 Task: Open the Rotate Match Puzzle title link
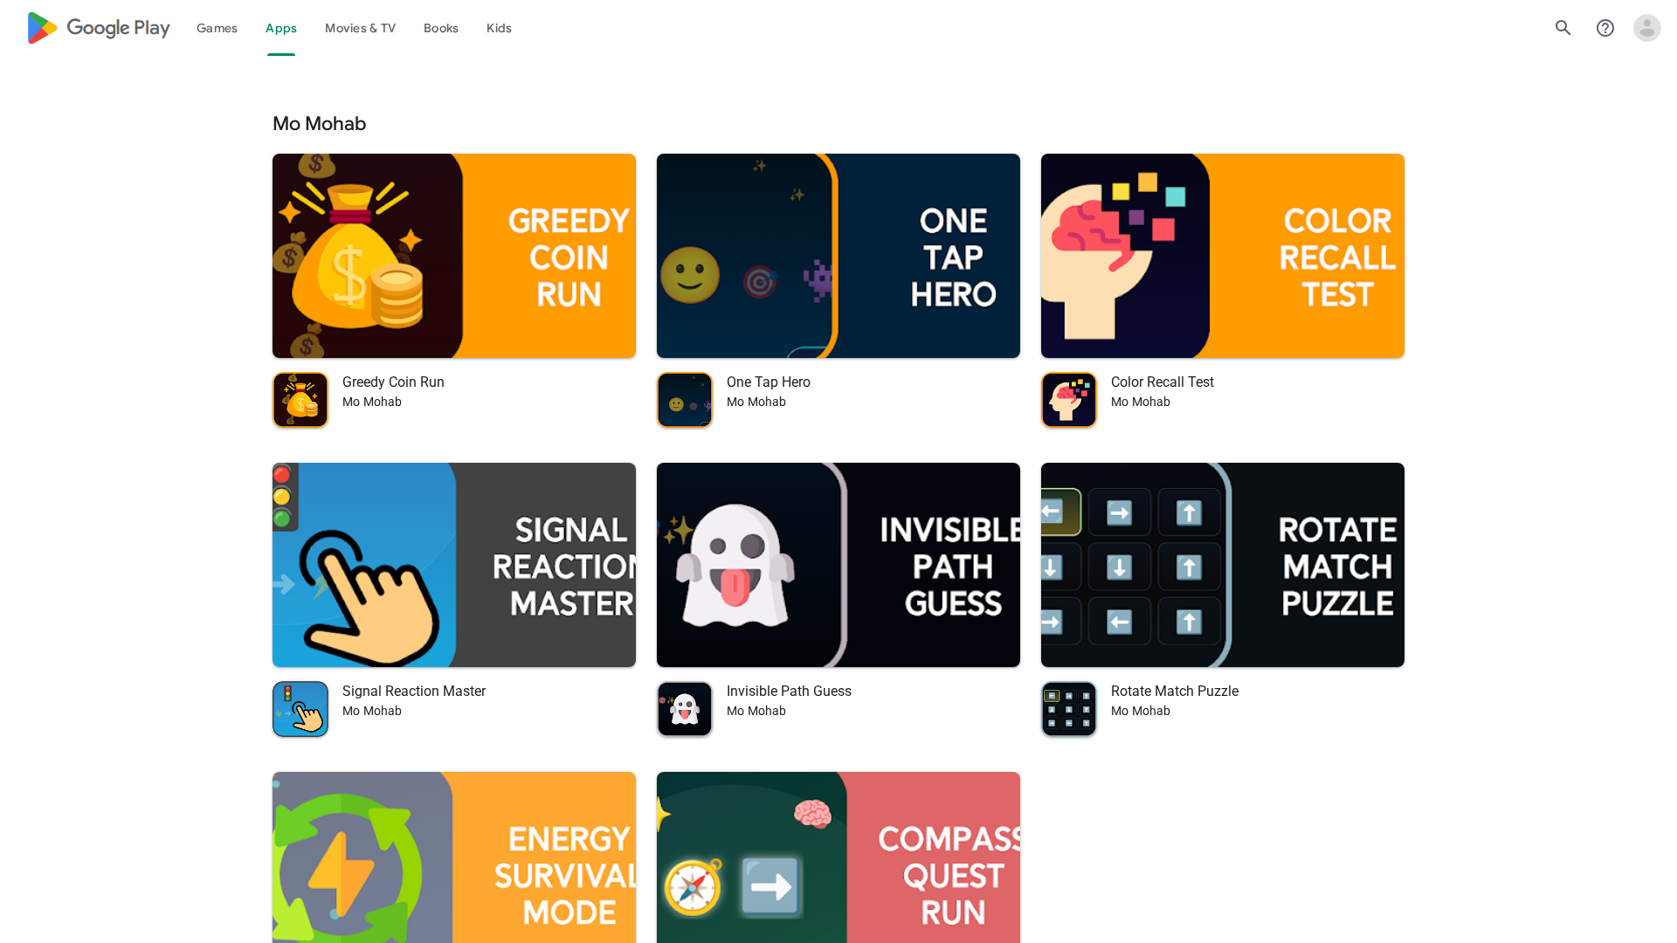(1175, 692)
